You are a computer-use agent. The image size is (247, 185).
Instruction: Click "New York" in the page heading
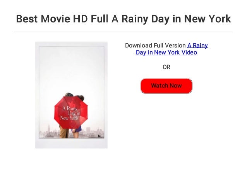click(207, 19)
